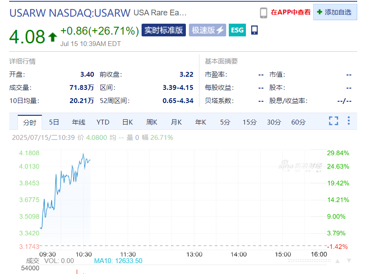Image resolution: width=366 pixels, height=274 pixels.
Task: Click the dotted grip handle below chart
Action: pyautogui.click(x=309, y=261)
